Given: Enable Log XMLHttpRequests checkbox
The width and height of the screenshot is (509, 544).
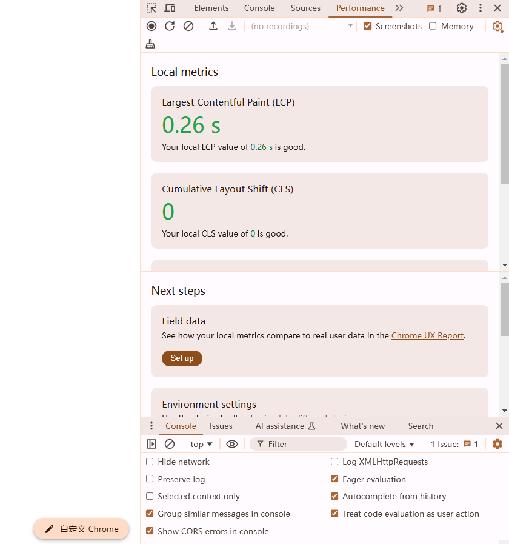Looking at the screenshot, I should [334, 462].
